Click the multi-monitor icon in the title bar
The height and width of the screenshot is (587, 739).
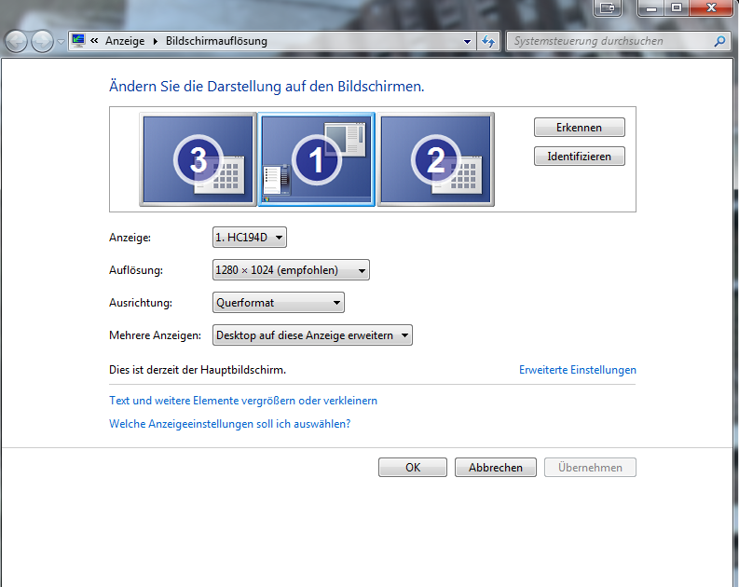pos(608,7)
